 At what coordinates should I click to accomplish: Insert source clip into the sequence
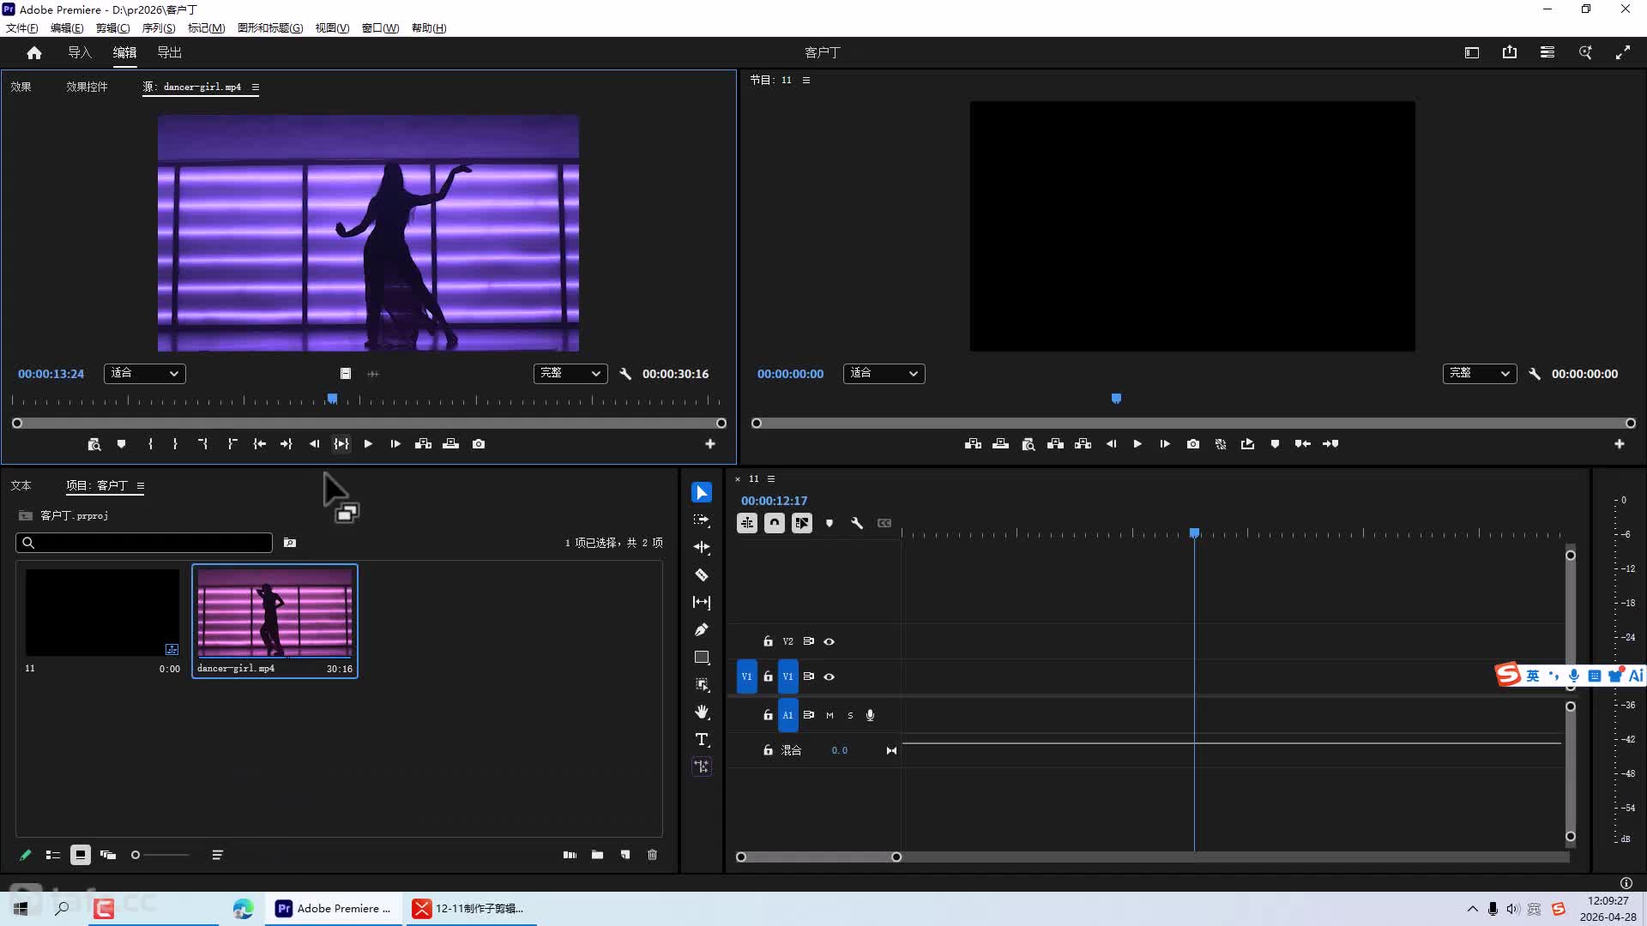pos(423,444)
